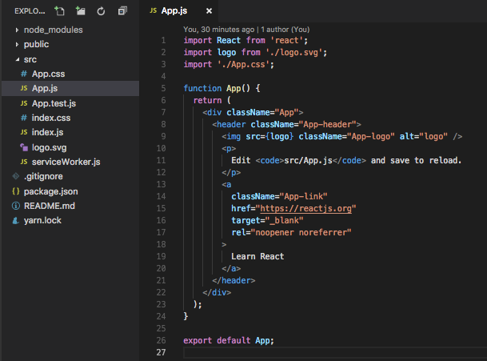The width and height of the screenshot is (487, 361).
Task: Click the New Folder icon in Explorer
Action: [x=81, y=11]
